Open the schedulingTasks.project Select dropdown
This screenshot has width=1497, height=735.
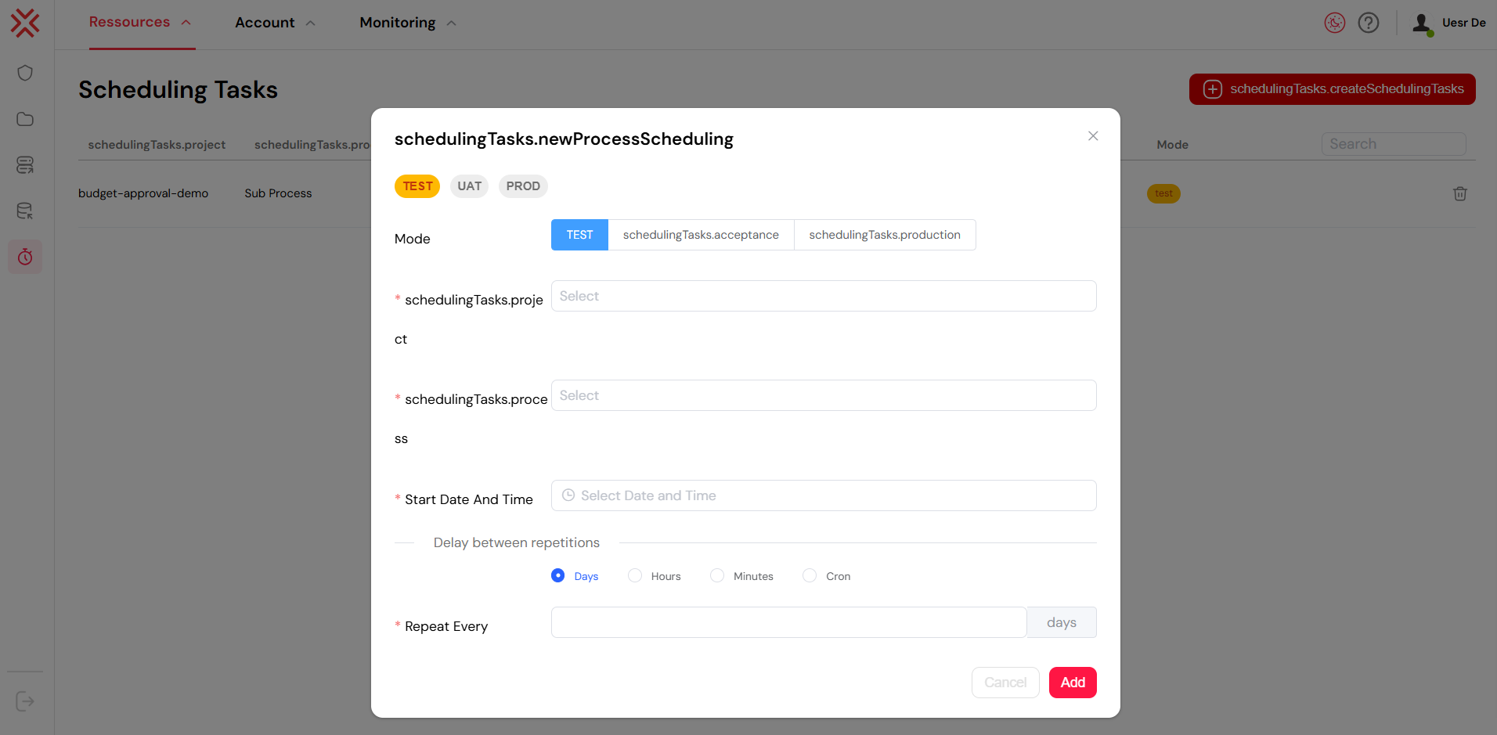tap(823, 296)
